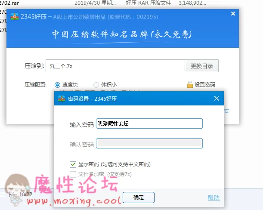Select the 速度快 compression option
This screenshot has height=210, width=263.
click(57, 85)
